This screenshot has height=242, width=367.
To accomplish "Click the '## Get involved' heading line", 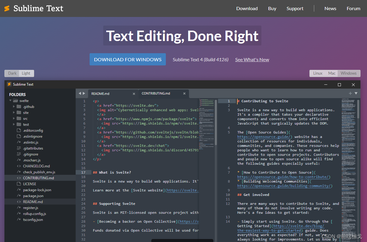I will [253, 195].
